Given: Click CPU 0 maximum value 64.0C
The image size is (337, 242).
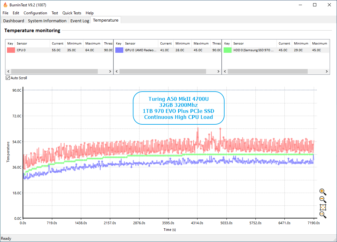Looking at the screenshot, I should tap(90, 50).
